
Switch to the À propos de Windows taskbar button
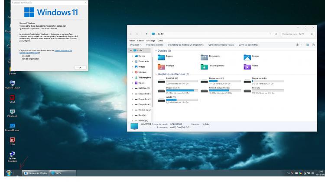[x=36, y=173]
